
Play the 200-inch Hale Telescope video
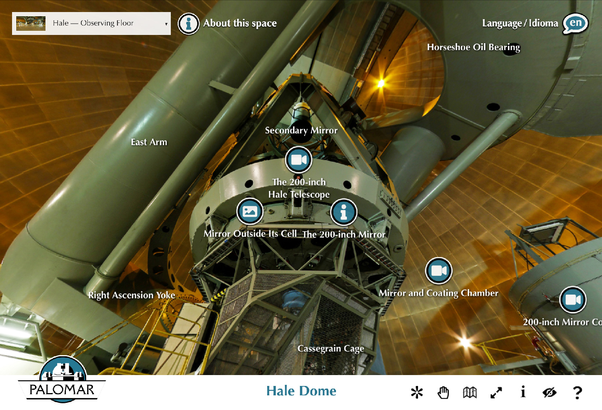[299, 160]
